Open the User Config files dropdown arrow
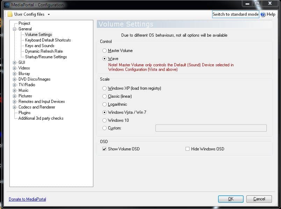This screenshot has height=209, width=281. (49, 15)
